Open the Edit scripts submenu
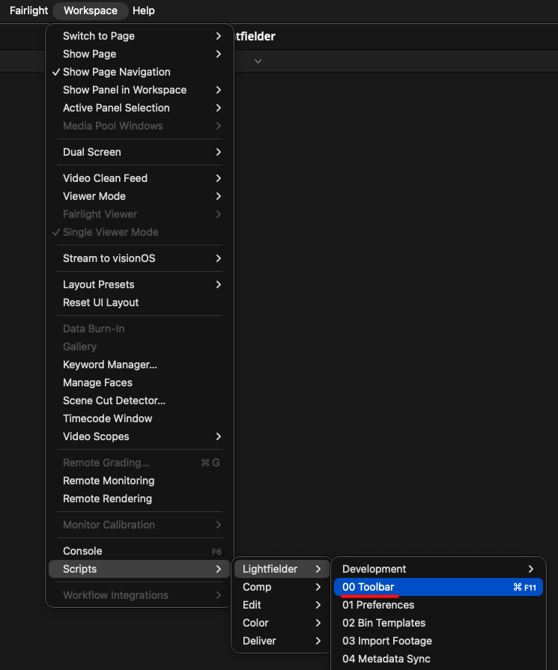This screenshot has width=558, height=670. 282,605
